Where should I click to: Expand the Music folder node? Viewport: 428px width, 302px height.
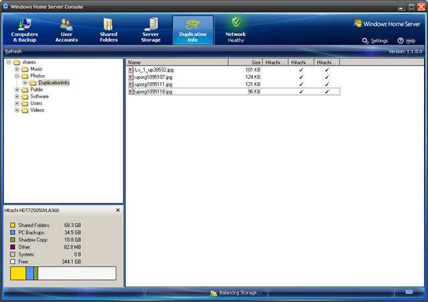[x=17, y=69]
